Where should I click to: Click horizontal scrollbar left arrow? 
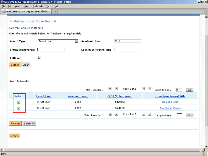point(2,150)
